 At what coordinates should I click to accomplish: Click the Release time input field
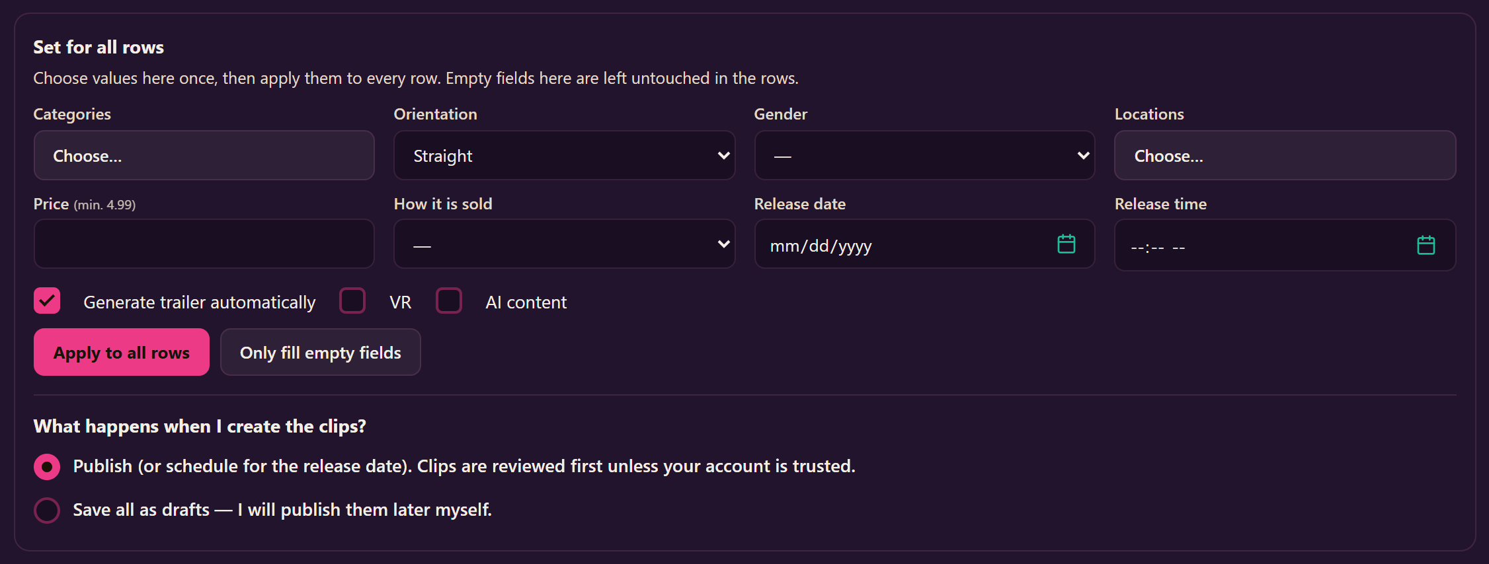1285,246
